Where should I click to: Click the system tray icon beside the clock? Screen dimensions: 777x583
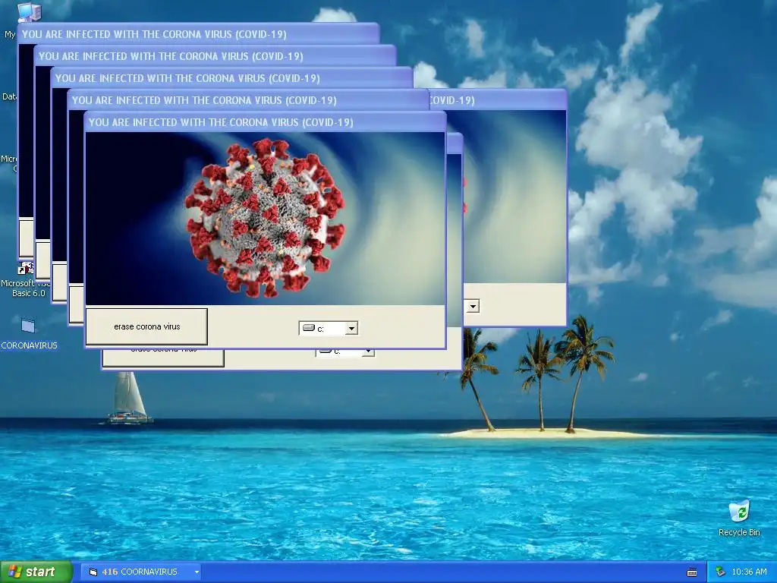click(x=720, y=572)
